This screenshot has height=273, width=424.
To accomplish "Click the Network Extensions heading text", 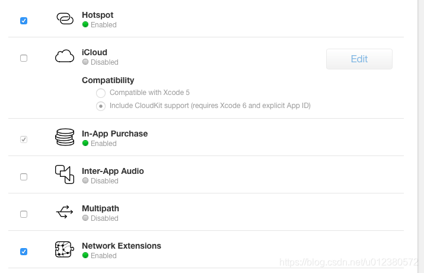I will pyautogui.click(x=122, y=246).
